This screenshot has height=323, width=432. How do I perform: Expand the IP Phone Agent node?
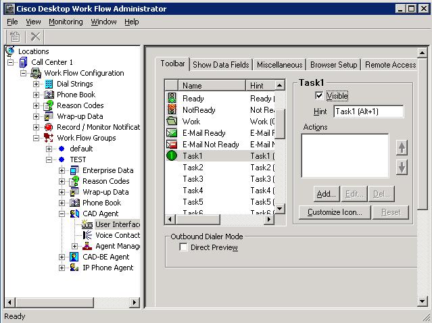(x=62, y=268)
